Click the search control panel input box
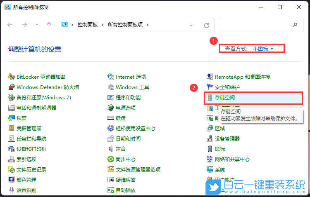Viewport: 310px width, 197px height. point(256,25)
